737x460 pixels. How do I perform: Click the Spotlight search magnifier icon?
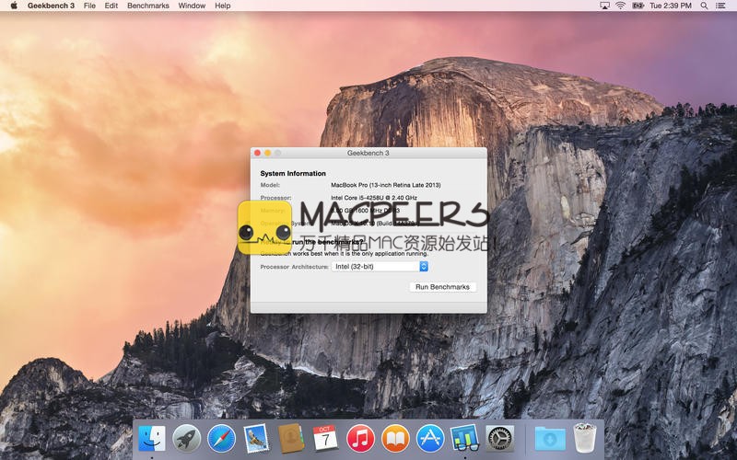point(705,6)
